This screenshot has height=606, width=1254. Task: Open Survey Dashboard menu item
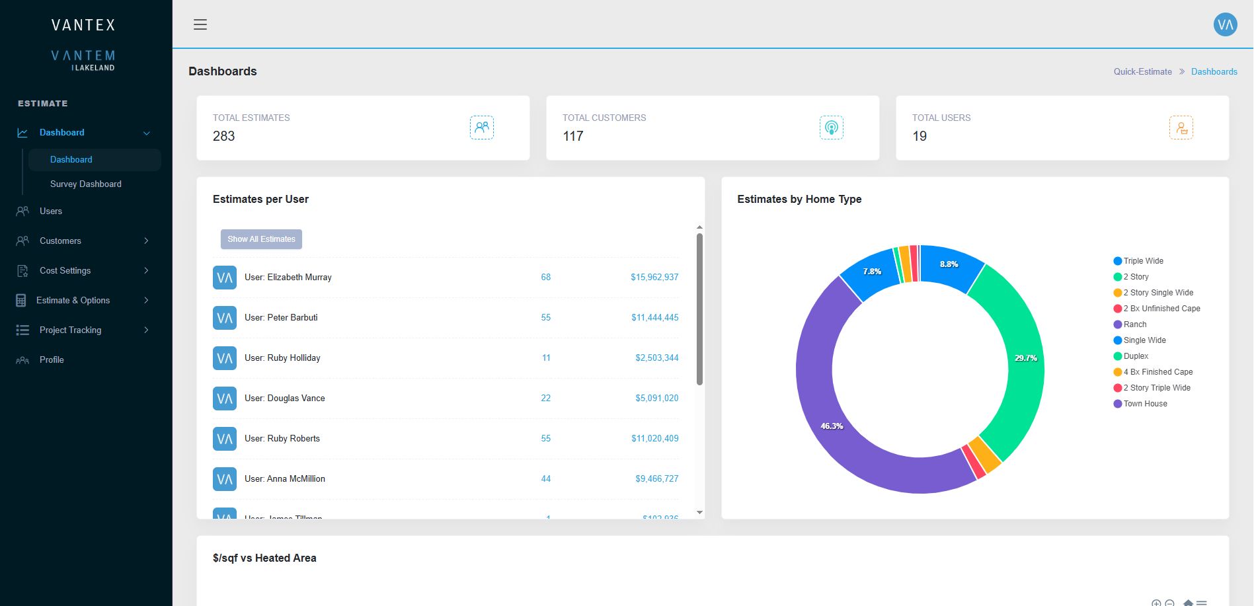coord(86,184)
